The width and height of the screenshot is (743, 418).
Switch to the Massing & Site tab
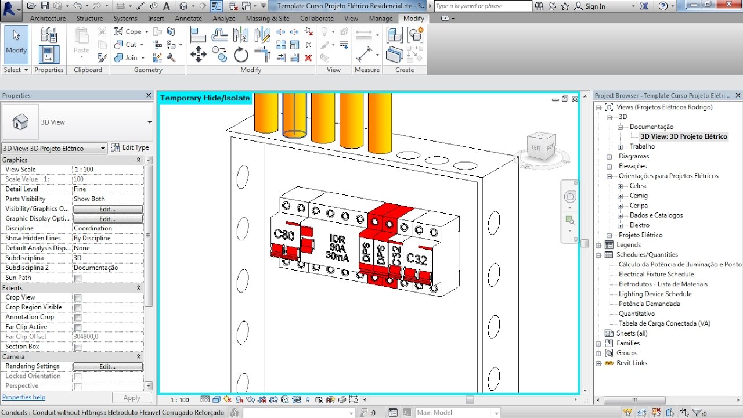click(268, 19)
